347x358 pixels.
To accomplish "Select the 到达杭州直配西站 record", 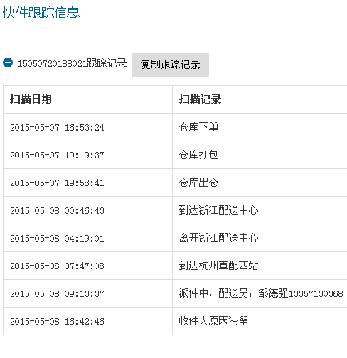I will click(x=218, y=266).
